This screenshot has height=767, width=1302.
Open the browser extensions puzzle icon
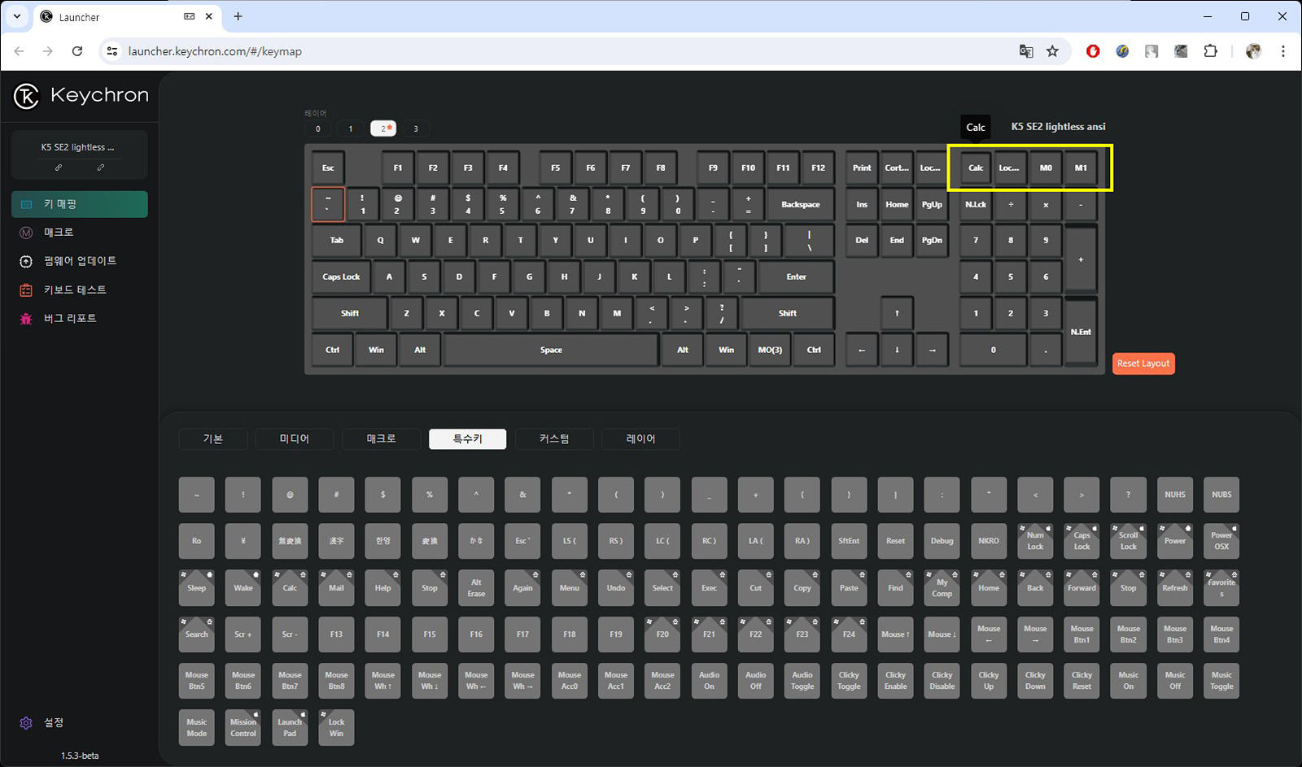tap(1211, 51)
